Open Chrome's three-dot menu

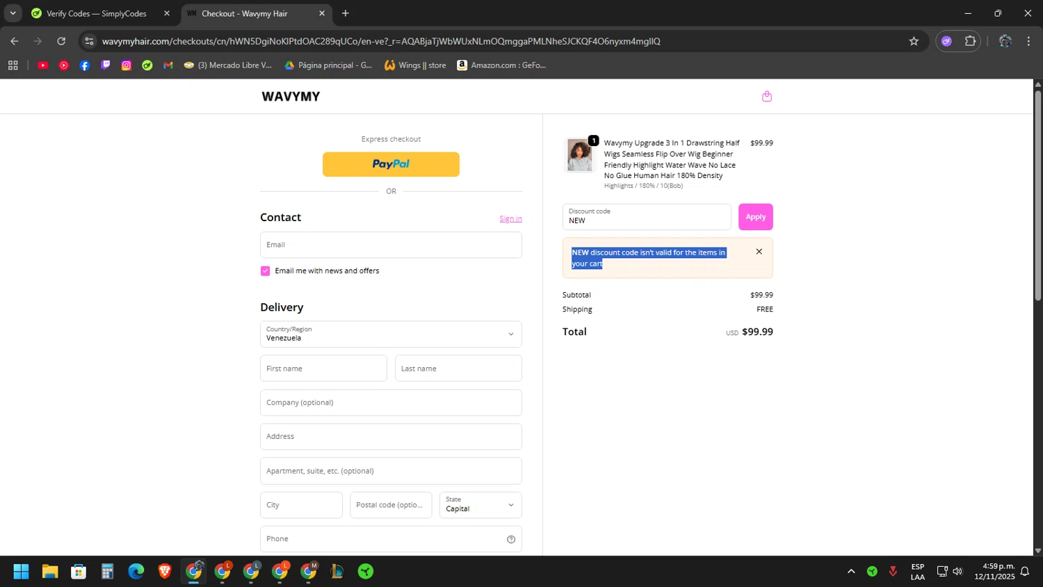(1028, 41)
